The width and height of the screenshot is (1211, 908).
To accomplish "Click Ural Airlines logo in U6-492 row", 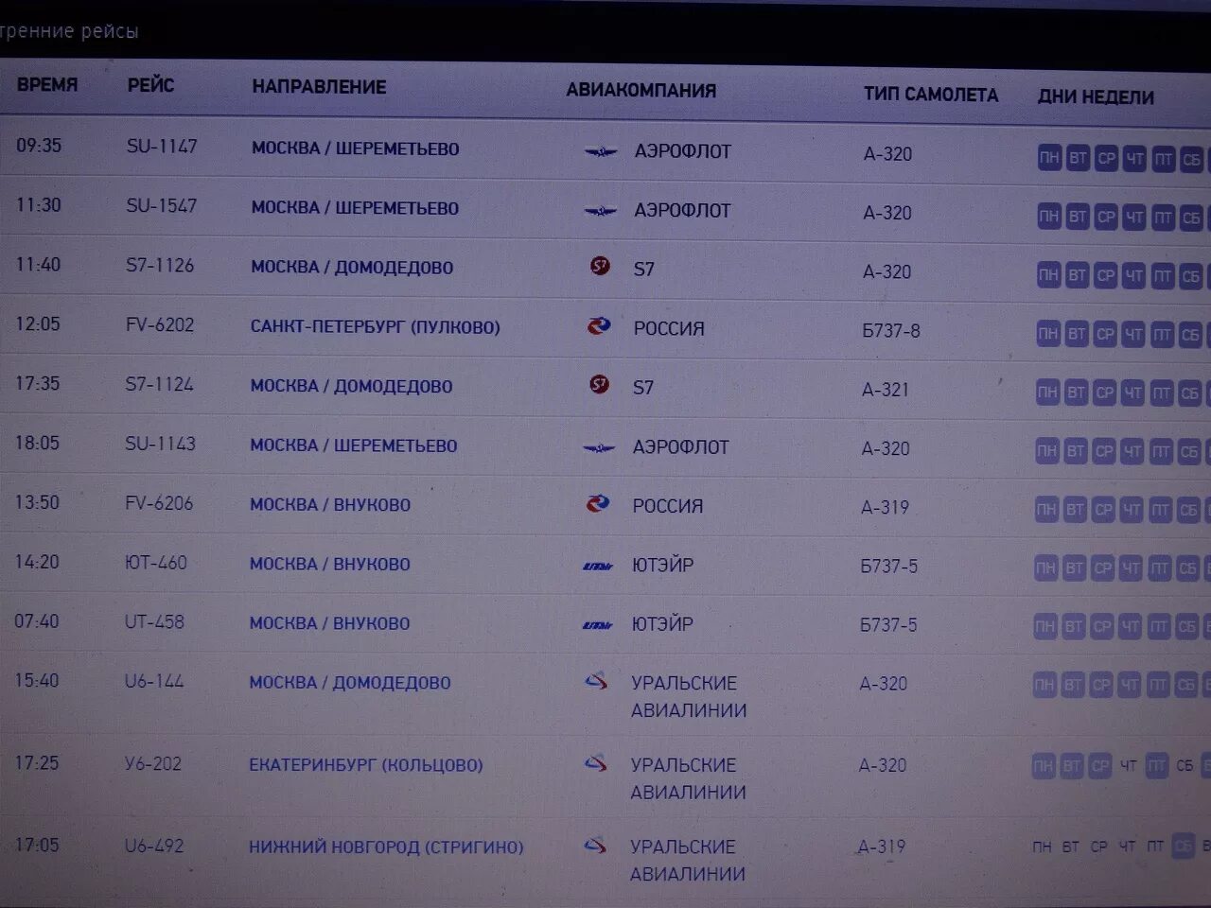I will point(595,844).
